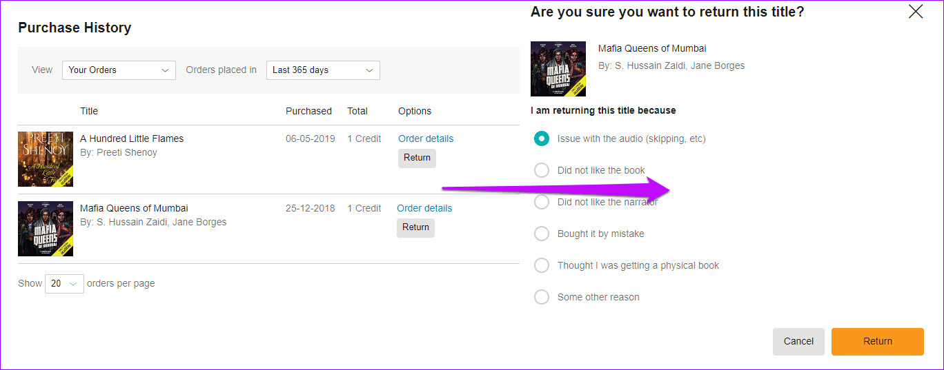Click Mafia Queens of Mumbai cover in order list
The width and height of the screenshot is (944, 370).
(x=46, y=229)
